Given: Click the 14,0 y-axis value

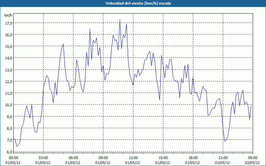Looking at the screenshot, I should pyautogui.click(x=9, y=58).
